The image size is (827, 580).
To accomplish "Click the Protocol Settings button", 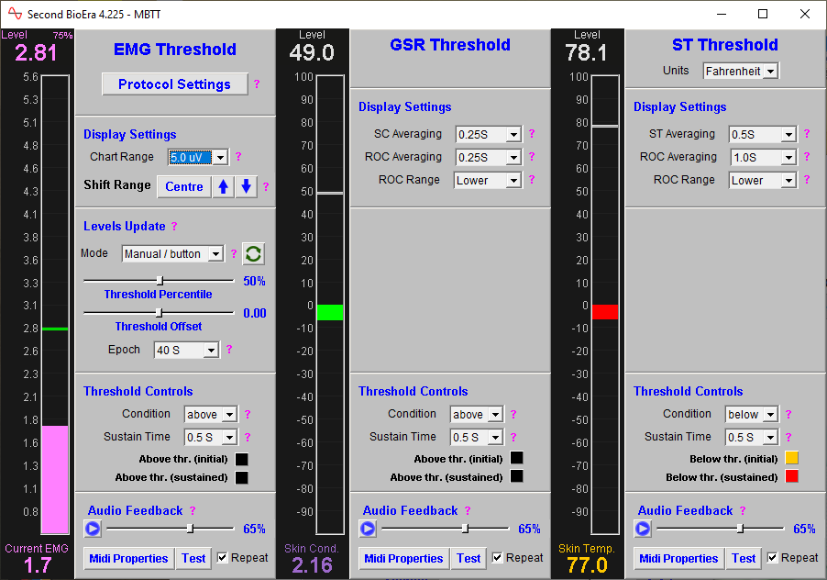I will tap(174, 84).
